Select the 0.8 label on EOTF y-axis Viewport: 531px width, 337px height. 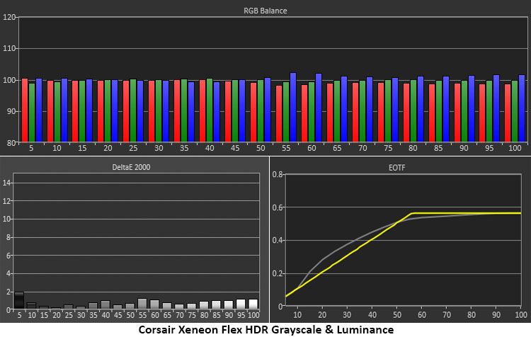[x=278, y=174]
